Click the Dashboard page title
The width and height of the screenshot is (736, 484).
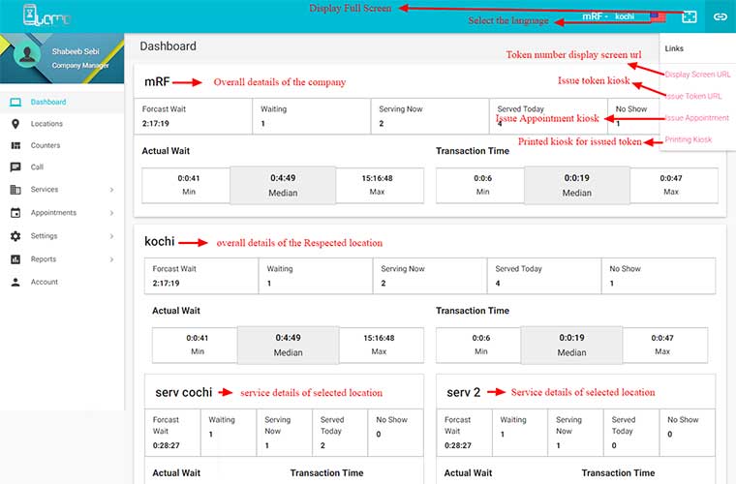(169, 45)
